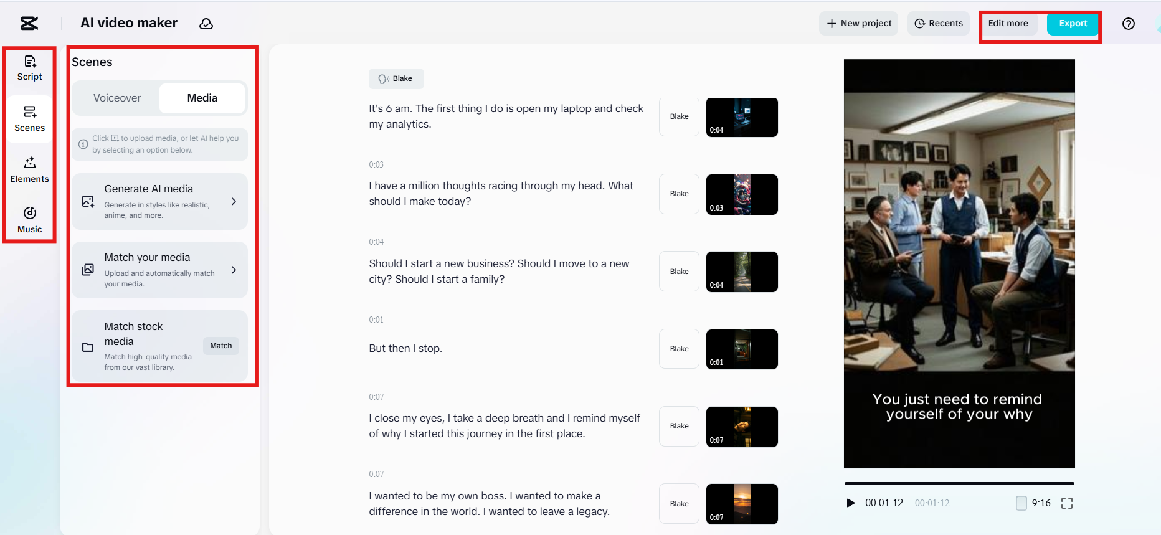Click the Match button for stock media

coord(221,346)
